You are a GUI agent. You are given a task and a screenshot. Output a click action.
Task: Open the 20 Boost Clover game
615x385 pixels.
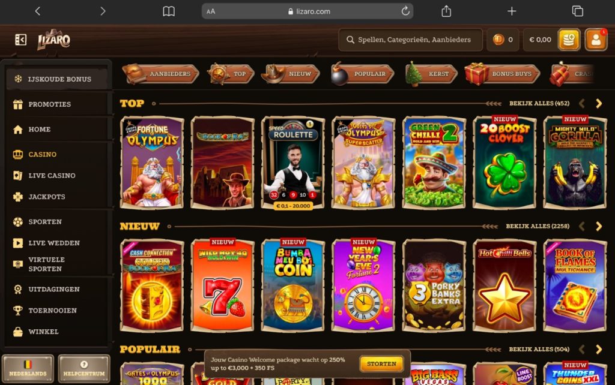pos(504,162)
